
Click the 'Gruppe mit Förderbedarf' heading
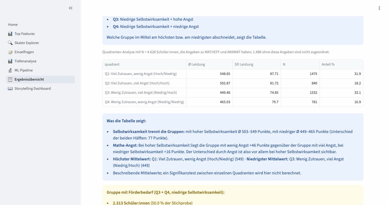(x=166, y=192)
